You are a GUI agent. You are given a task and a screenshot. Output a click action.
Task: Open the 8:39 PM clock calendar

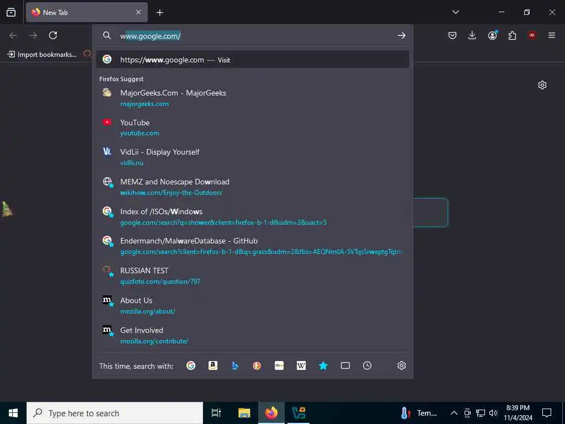[518, 413]
